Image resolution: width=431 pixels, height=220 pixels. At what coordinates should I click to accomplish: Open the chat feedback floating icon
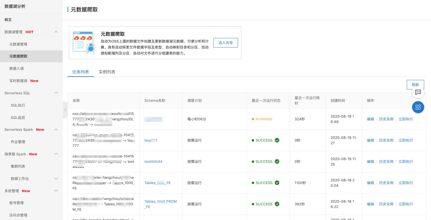418,92
